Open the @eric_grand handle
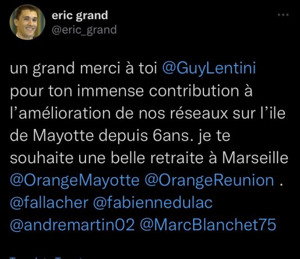This screenshot has width=300, height=259. click(84, 30)
